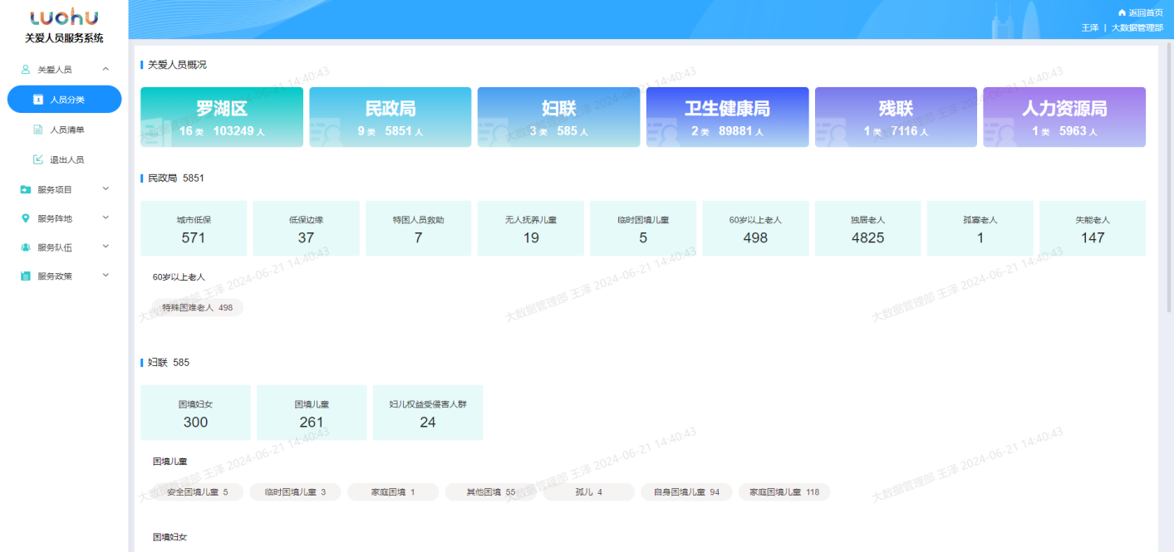Click the 服务队伍 team icon

[x=26, y=247]
